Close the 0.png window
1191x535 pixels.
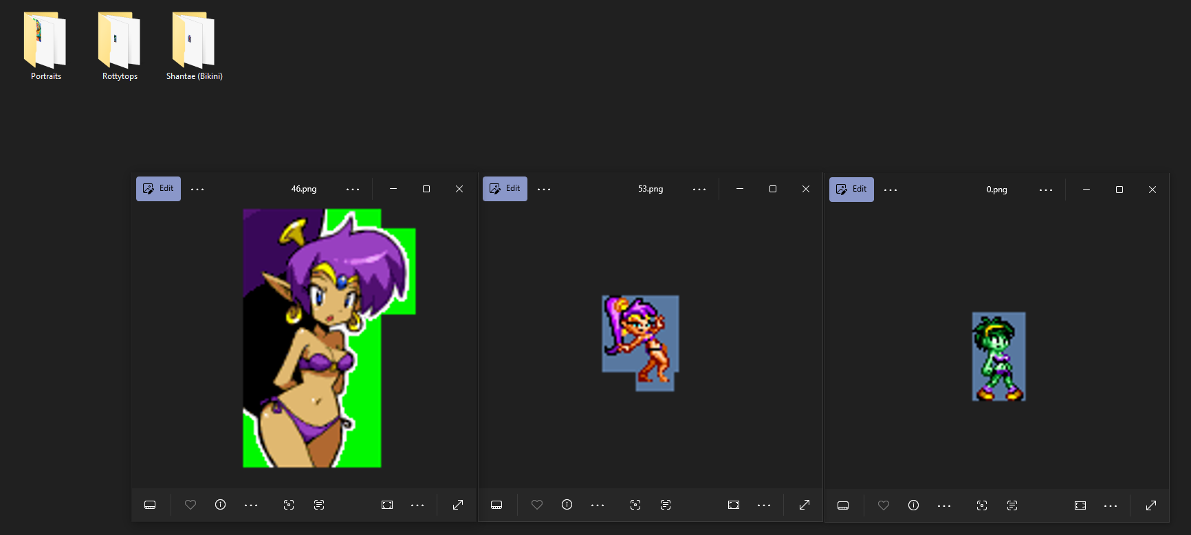pyautogui.click(x=1152, y=190)
